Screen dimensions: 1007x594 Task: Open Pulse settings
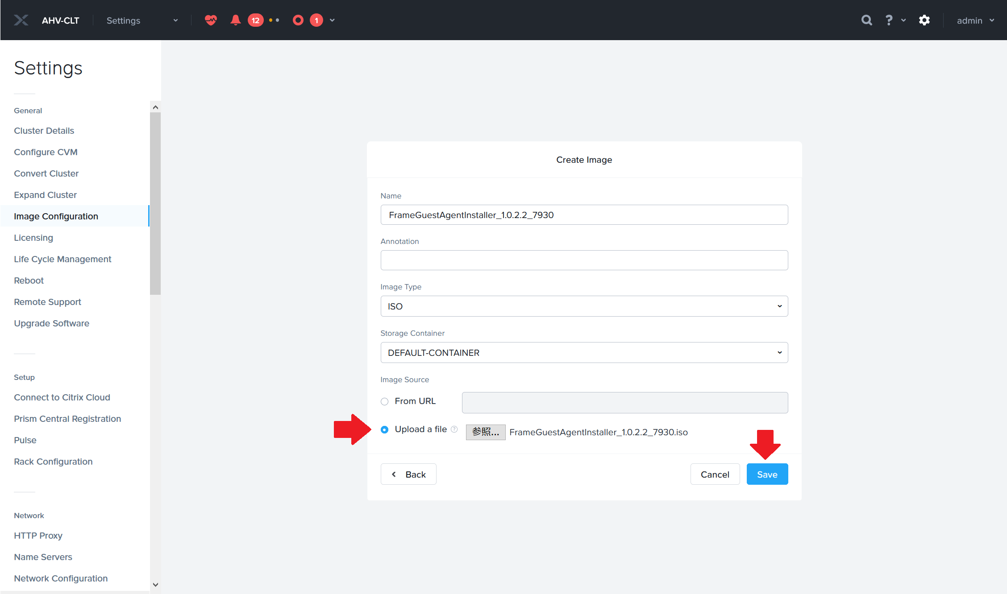click(x=25, y=440)
